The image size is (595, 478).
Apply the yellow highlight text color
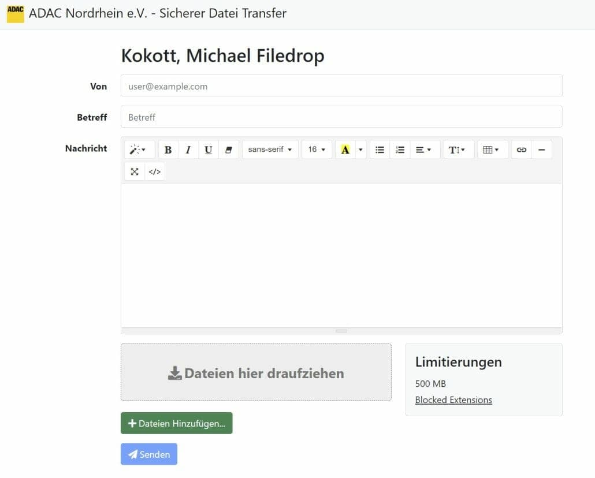345,150
